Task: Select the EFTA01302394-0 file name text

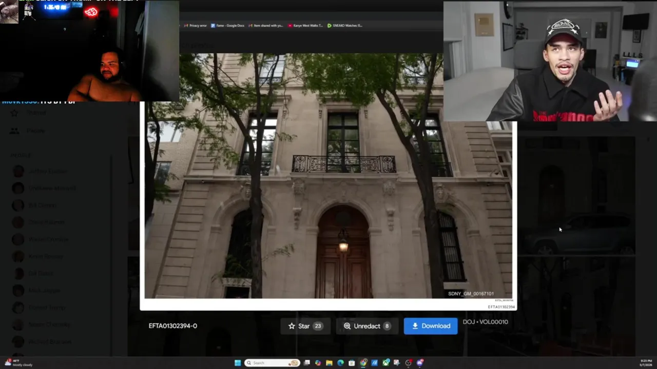Action: click(173, 326)
